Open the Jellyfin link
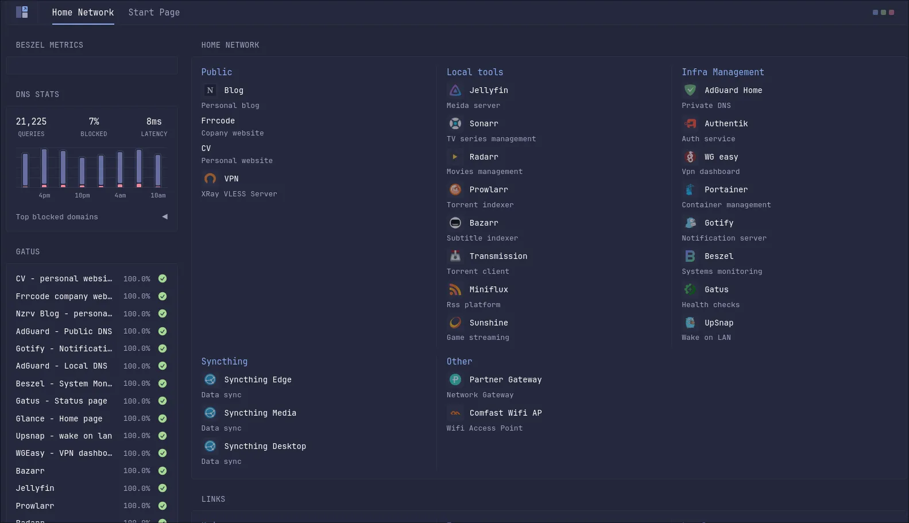Screen dimensions: 909x523 coord(489,90)
